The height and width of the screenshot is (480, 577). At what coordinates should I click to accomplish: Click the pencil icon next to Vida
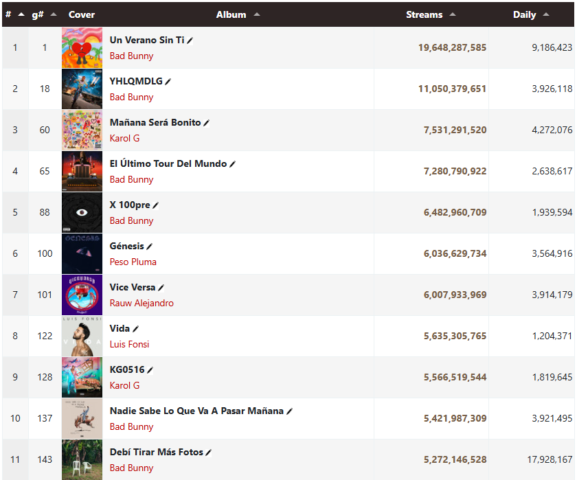click(135, 329)
